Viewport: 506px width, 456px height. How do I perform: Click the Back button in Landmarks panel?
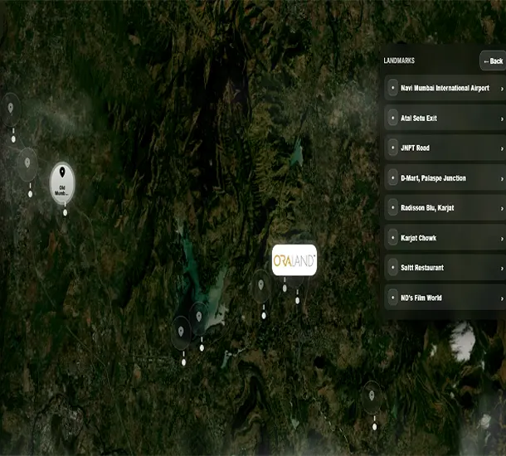[x=493, y=61]
